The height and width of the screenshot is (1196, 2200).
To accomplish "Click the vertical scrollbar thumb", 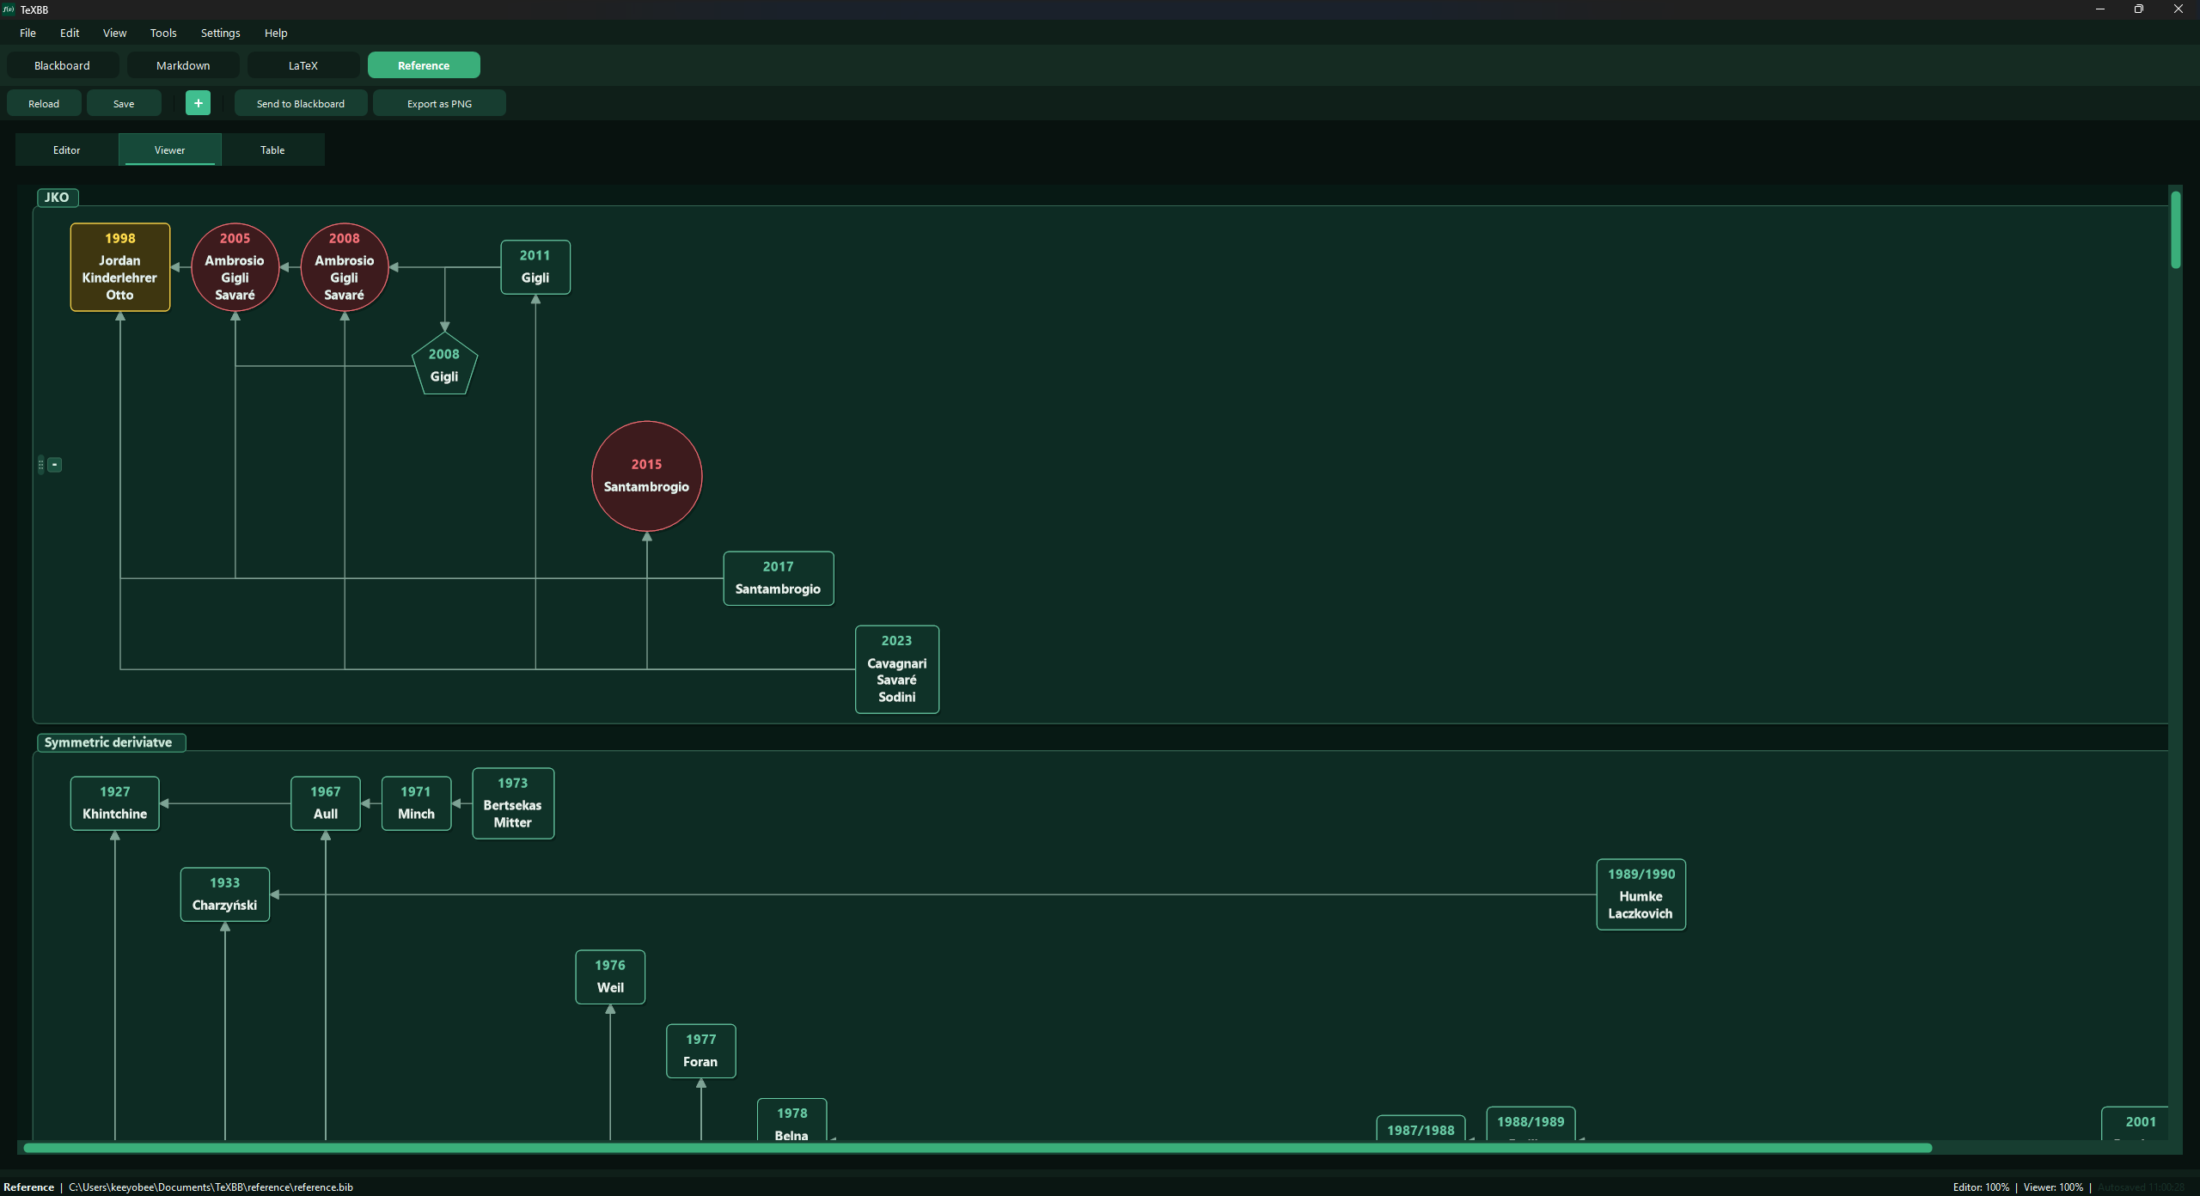I will [x=2176, y=229].
